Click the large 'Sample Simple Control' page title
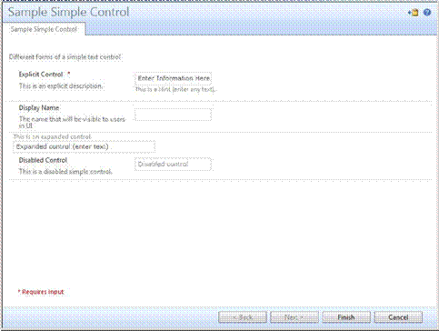Viewport: 439px width, 331px height. click(x=69, y=12)
